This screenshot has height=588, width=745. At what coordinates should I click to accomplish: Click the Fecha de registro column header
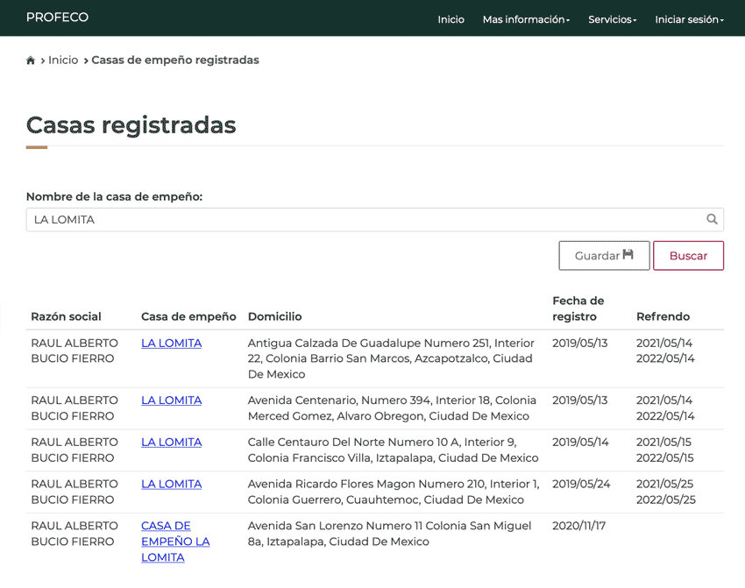[578, 308]
